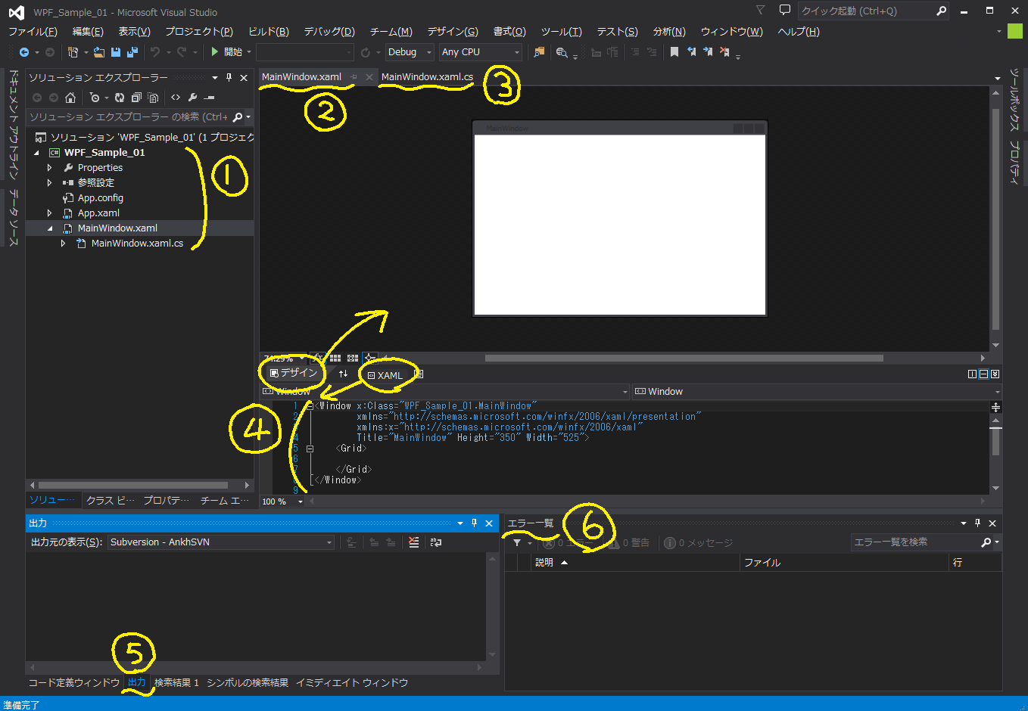Viewport: 1028px width, 711px height.
Task: Click the Open File folder icon
Action: pos(99,52)
